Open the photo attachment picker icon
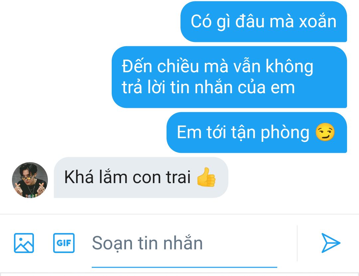359x276 pixels. pos(24,243)
